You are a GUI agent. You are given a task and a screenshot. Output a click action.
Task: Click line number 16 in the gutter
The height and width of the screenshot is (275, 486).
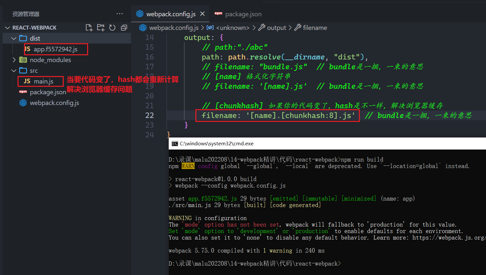[x=150, y=57]
